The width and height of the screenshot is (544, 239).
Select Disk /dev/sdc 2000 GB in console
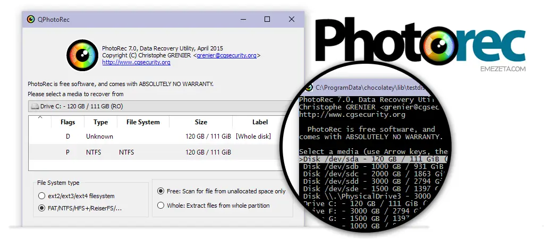pos(373,174)
